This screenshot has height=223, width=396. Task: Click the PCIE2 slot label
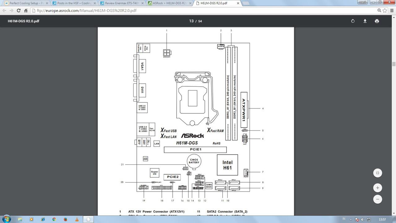(x=172, y=177)
